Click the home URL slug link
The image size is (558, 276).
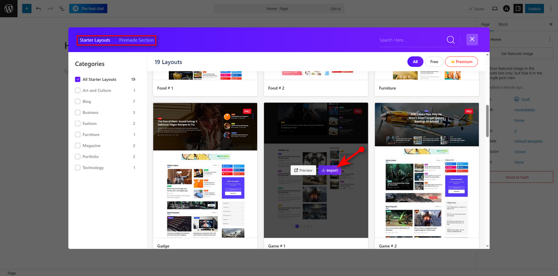coord(519,120)
